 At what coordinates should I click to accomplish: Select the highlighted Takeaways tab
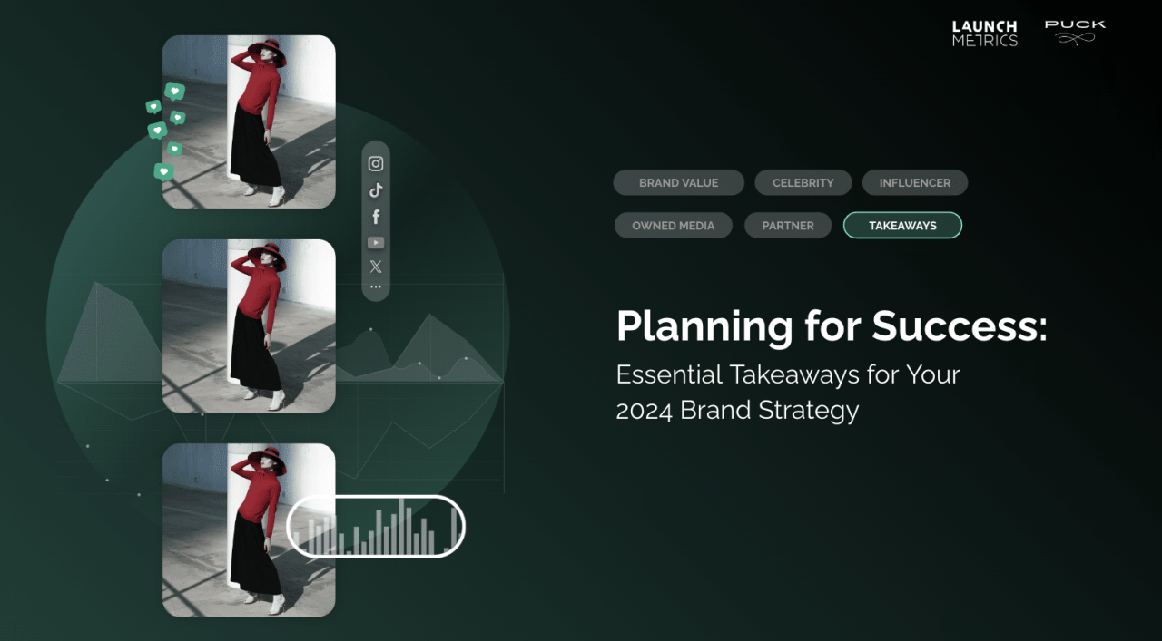pyautogui.click(x=902, y=225)
